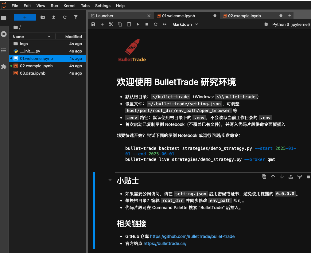Create a new folder in file browser

(x=43, y=17)
